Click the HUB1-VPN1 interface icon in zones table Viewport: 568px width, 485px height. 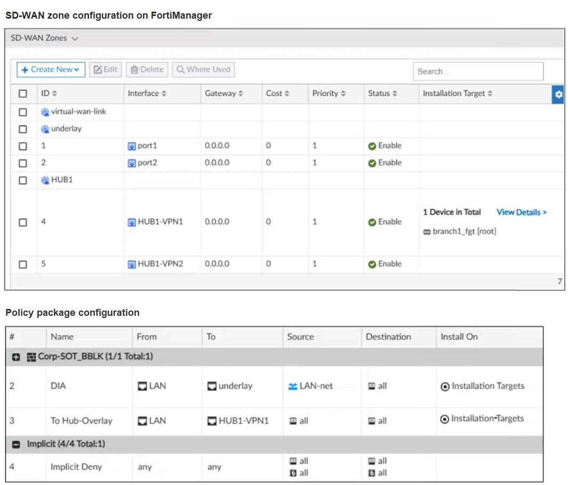coord(132,222)
